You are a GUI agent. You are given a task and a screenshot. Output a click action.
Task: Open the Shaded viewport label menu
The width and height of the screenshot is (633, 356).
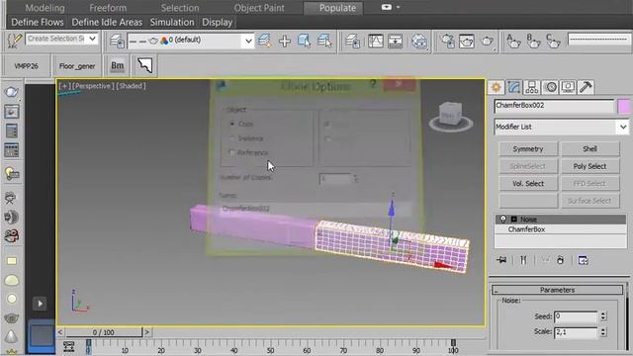point(131,86)
